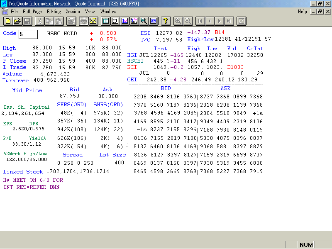Click the BID broker queue header
This screenshot has height=249, width=332.
tap(166, 88)
